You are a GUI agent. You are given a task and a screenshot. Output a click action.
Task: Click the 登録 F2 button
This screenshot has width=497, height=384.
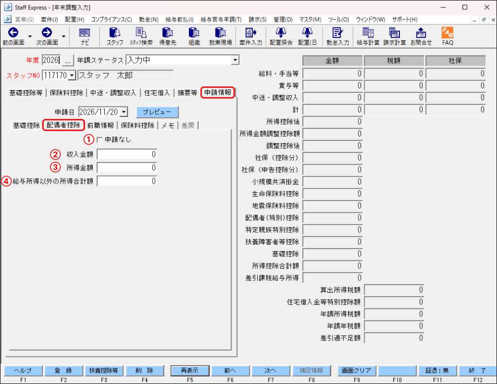click(64, 370)
